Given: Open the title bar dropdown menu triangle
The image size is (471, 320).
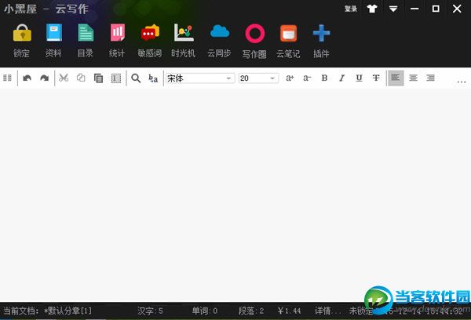Looking at the screenshot, I should pyautogui.click(x=393, y=9).
